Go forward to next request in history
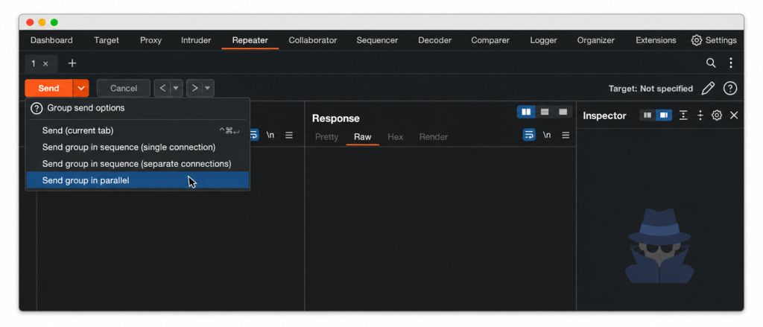This screenshot has width=763, height=327. 194,88
